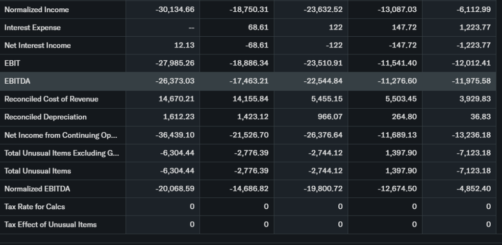Click the Reconciled Cost of Revenue value 5,503.45

[x=400, y=99]
